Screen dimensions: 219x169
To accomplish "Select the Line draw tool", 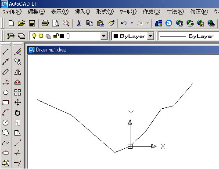I will (x=6, y=52).
